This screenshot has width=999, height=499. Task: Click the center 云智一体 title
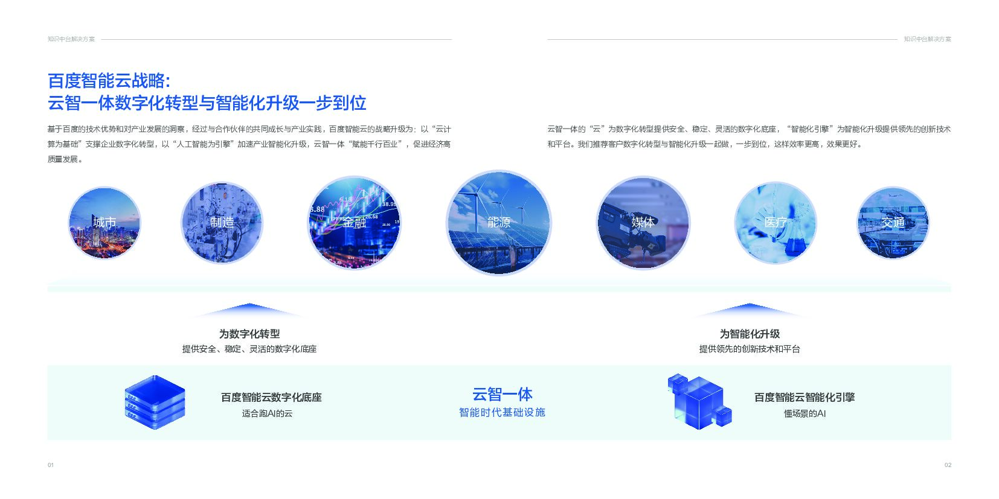click(x=503, y=395)
